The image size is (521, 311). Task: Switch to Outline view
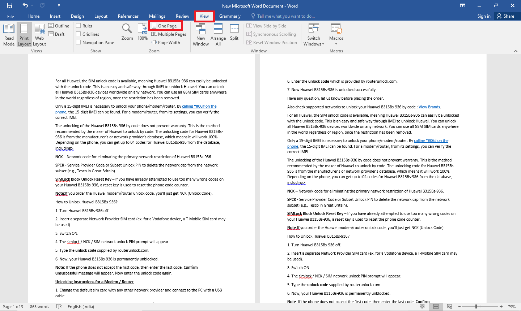tap(59, 26)
